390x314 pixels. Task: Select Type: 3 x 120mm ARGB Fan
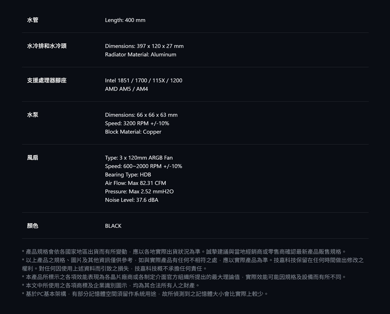point(139,158)
